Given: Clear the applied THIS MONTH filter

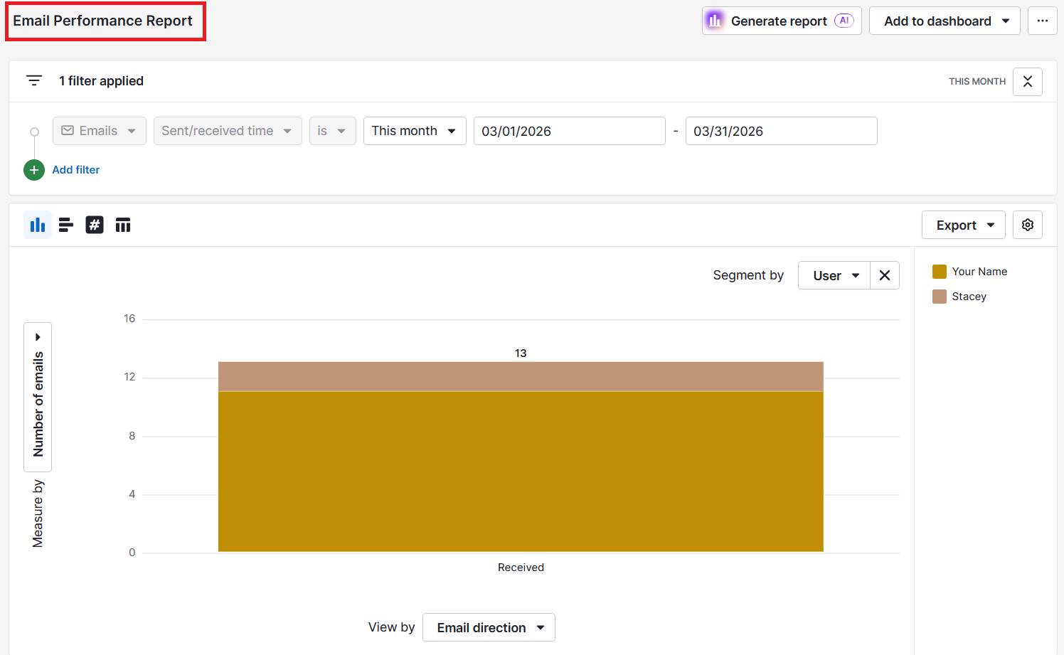Looking at the screenshot, I should 1027,81.
